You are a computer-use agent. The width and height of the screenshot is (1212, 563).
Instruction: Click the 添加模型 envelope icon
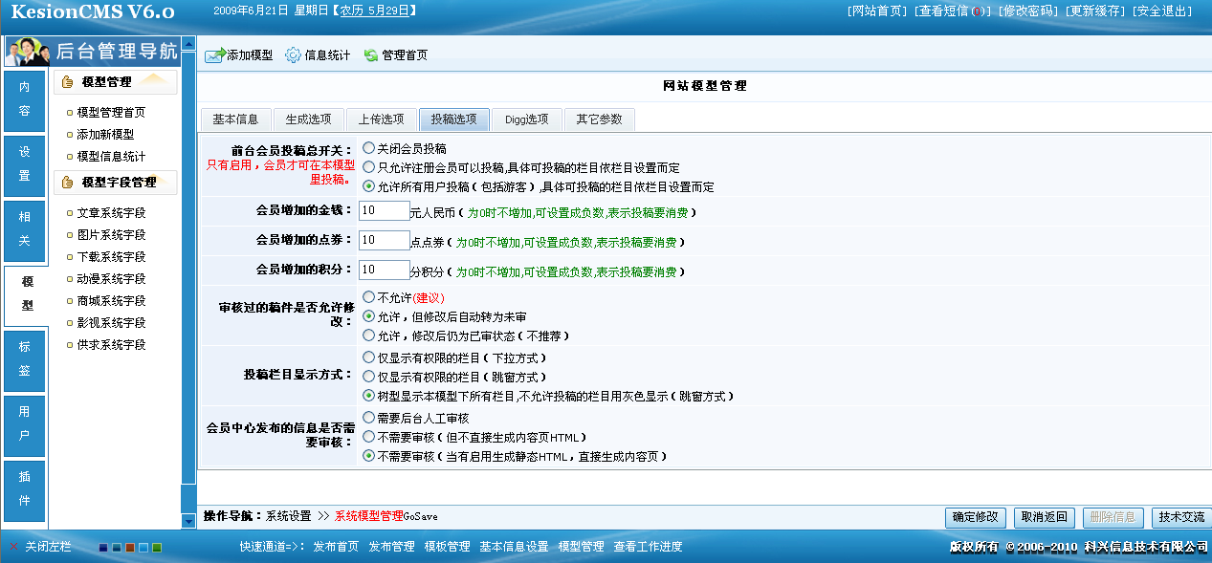click(214, 55)
